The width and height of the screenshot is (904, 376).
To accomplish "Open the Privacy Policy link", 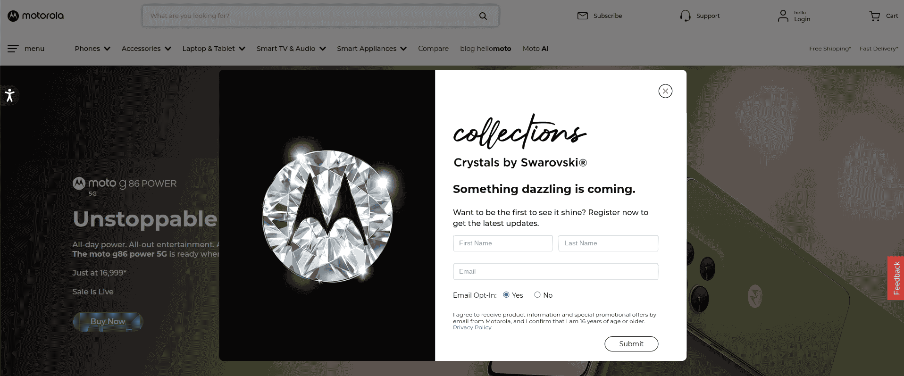I will click(x=472, y=328).
